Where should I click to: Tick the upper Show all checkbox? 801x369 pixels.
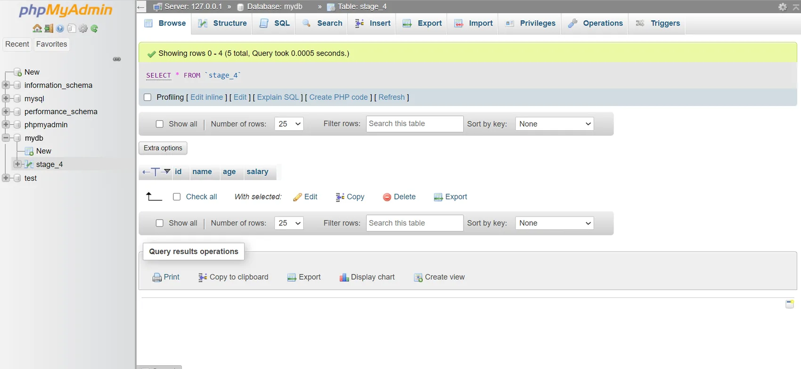(x=160, y=124)
